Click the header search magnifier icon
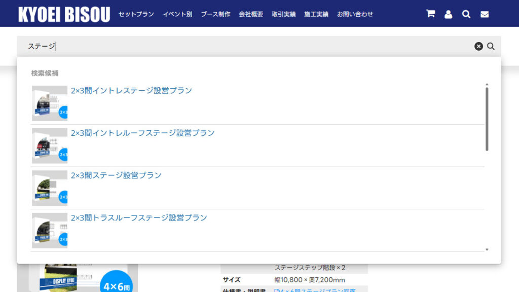This screenshot has width=519, height=292. (x=466, y=14)
